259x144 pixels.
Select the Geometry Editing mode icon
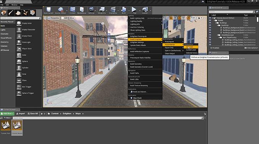pos(32,13)
